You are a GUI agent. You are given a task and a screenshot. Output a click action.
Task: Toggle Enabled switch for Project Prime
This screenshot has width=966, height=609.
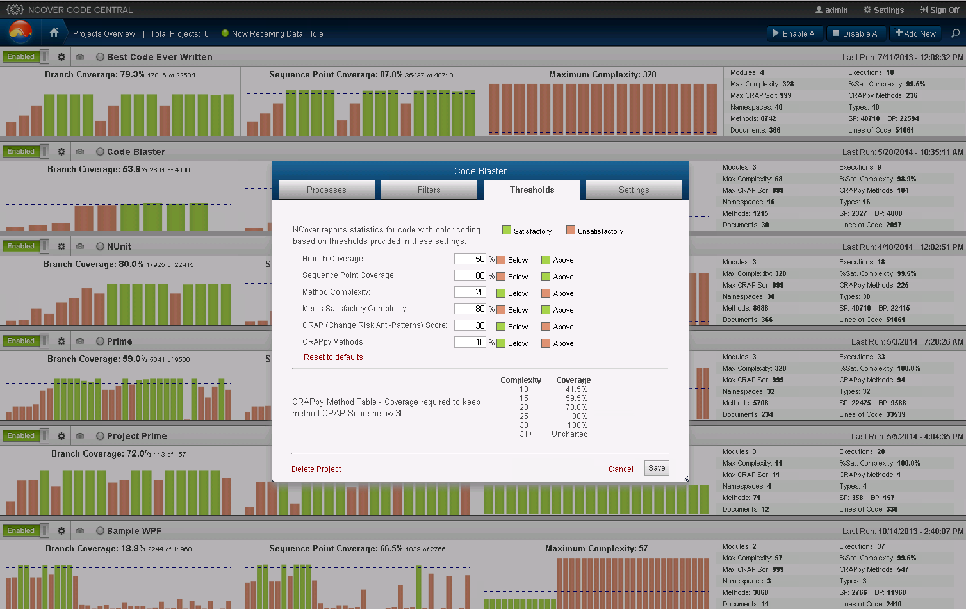click(x=26, y=436)
